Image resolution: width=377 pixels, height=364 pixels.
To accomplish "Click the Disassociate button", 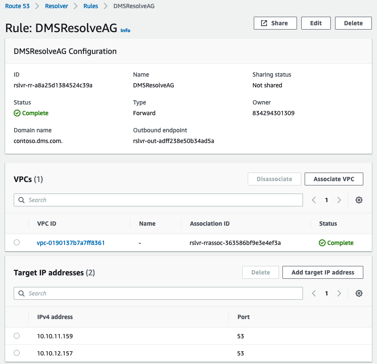I will [274, 179].
